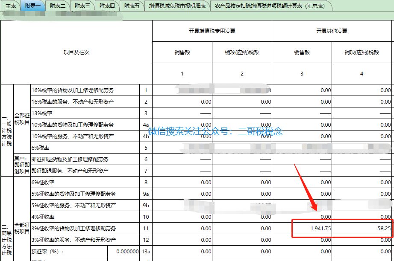Screen dimensions: 394x261
Task: Click row 4b column 3 销售额 cell
Action: (302, 136)
